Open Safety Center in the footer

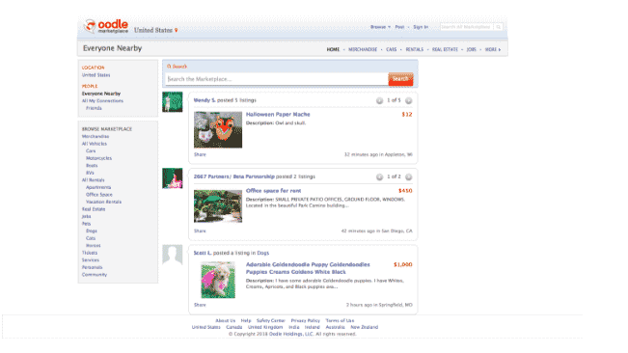point(271,320)
